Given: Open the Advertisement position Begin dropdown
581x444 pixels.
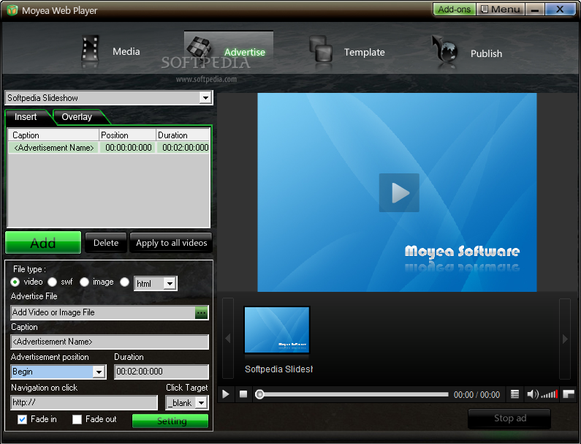Looking at the screenshot, I should (99, 372).
